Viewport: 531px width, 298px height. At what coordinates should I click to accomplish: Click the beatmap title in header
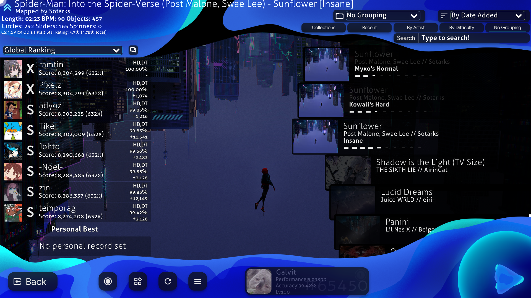[x=184, y=4]
